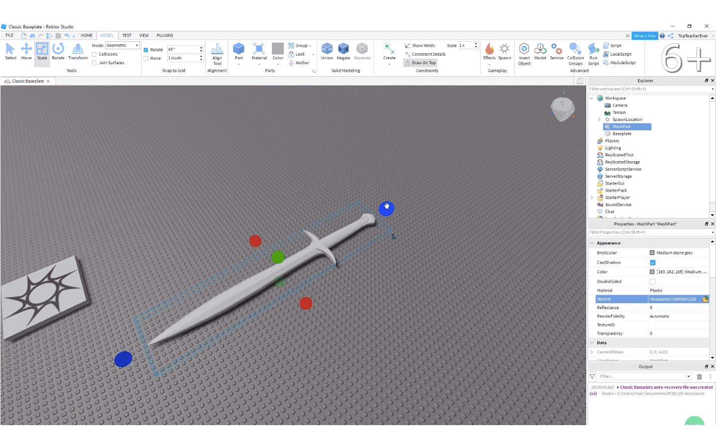Add a Spawn location
Image resolution: width=716 pixels, height=448 pixels.
tap(505, 52)
